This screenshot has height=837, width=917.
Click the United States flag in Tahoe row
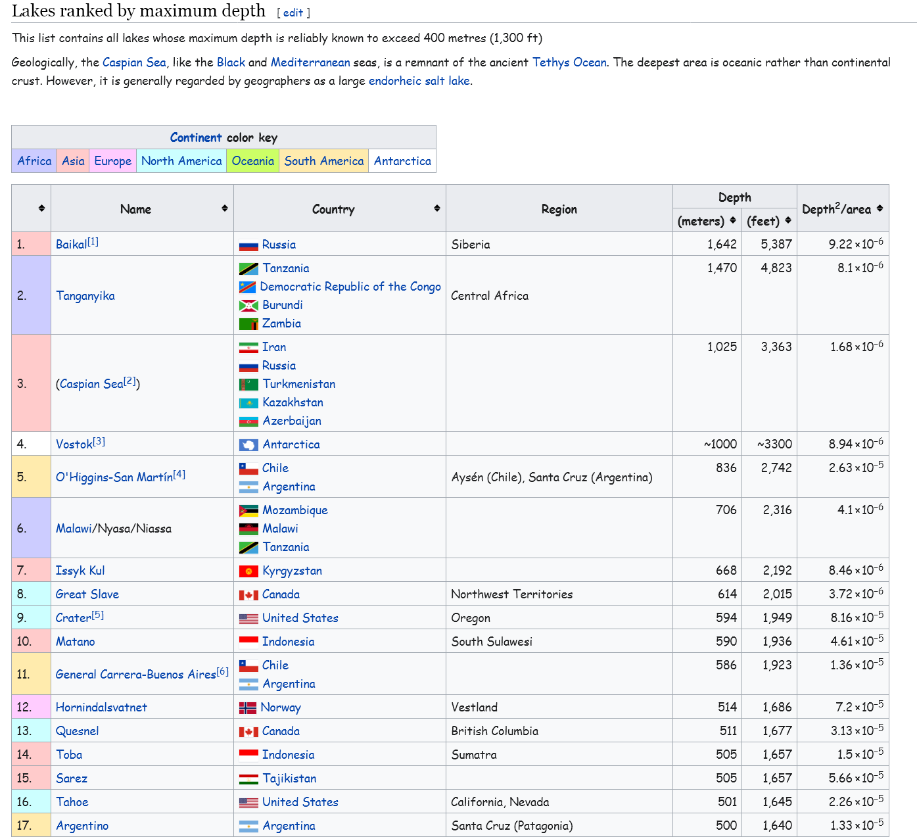(248, 803)
